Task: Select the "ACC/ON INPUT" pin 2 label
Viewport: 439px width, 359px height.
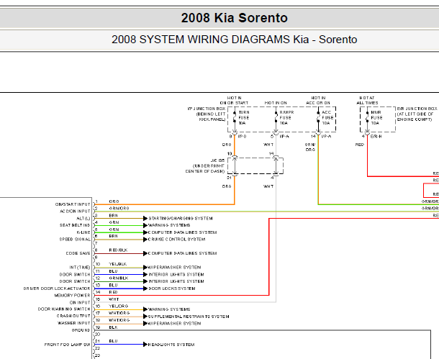Action: 75,212
